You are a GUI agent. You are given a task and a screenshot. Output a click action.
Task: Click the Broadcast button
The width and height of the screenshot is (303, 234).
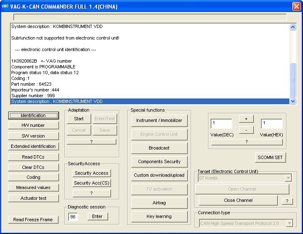tap(159, 148)
